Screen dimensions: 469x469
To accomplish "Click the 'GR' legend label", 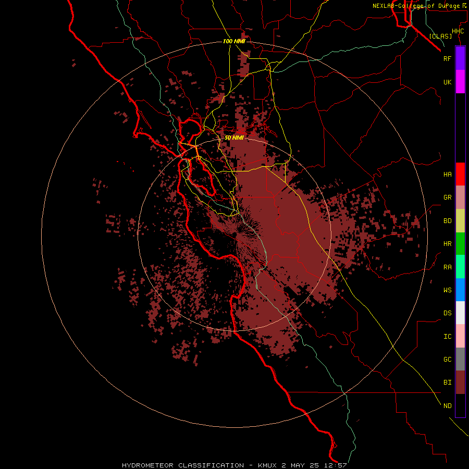I will [x=447, y=198].
